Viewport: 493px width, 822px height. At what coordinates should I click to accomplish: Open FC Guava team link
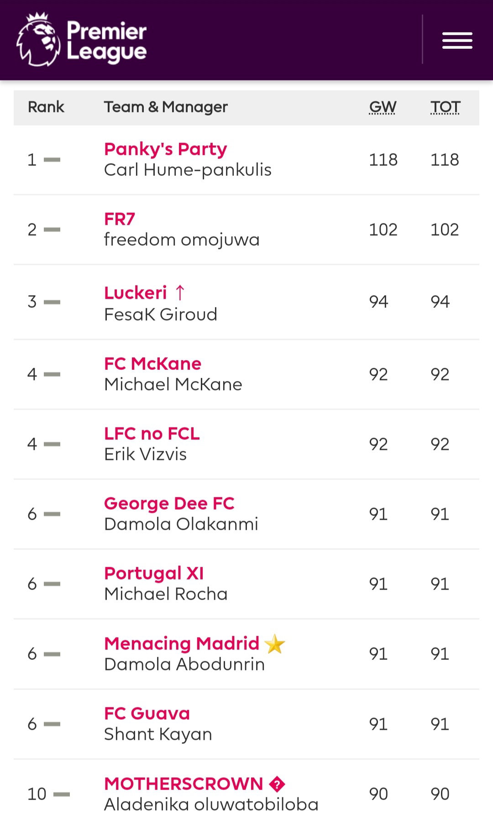point(147,713)
